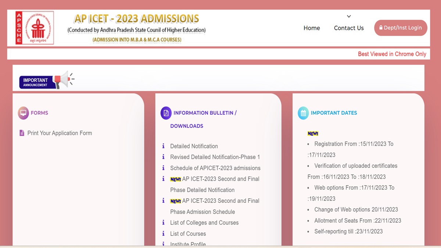Click info icon beside List of Courses
Screen dimensions: 441x248
click(163, 234)
